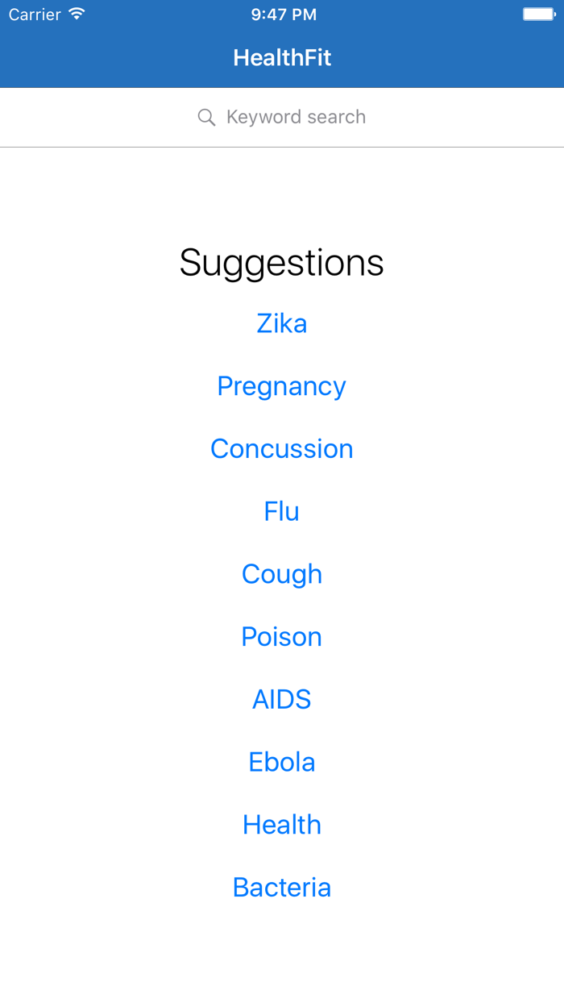The image size is (564, 1003).
Task: Tap the Health suggestion
Action: click(282, 825)
